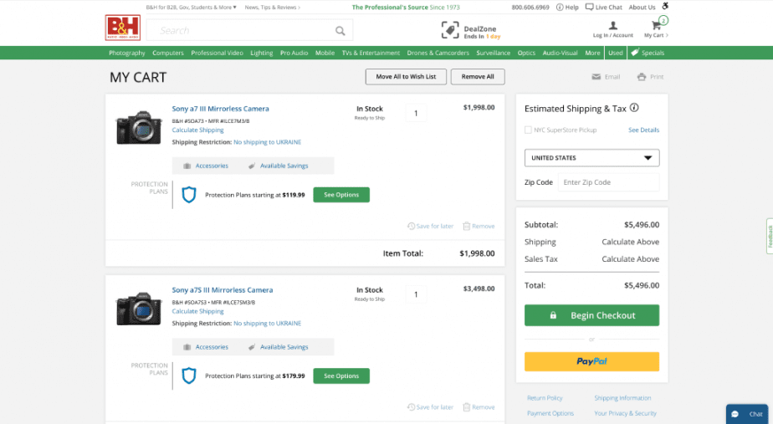Open the Surveillance category

tap(493, 53)
